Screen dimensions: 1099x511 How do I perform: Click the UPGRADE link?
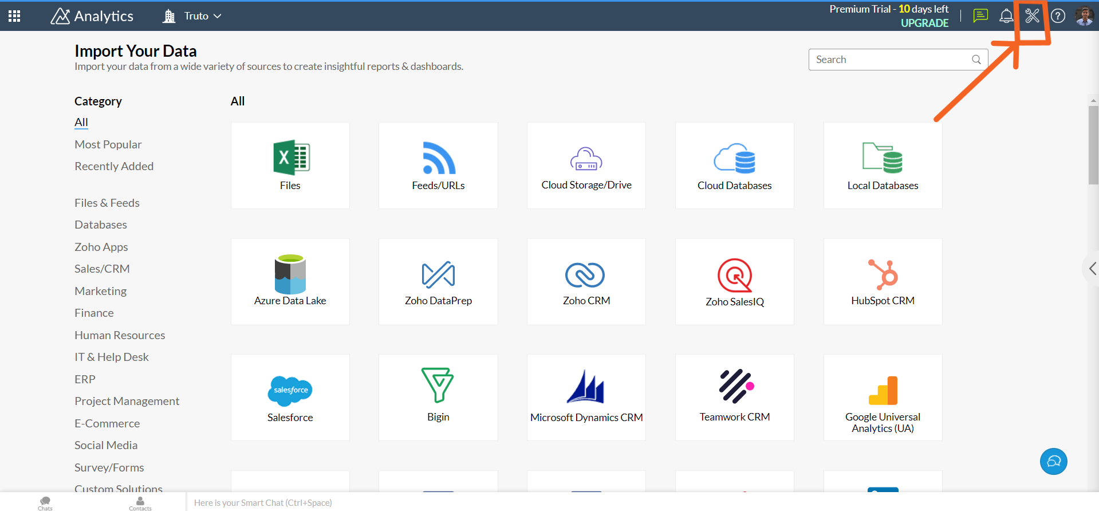coord(924,23)
